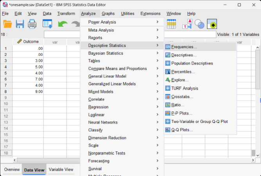Click the Frequencies icon in submenu

(x=167, y=47)
